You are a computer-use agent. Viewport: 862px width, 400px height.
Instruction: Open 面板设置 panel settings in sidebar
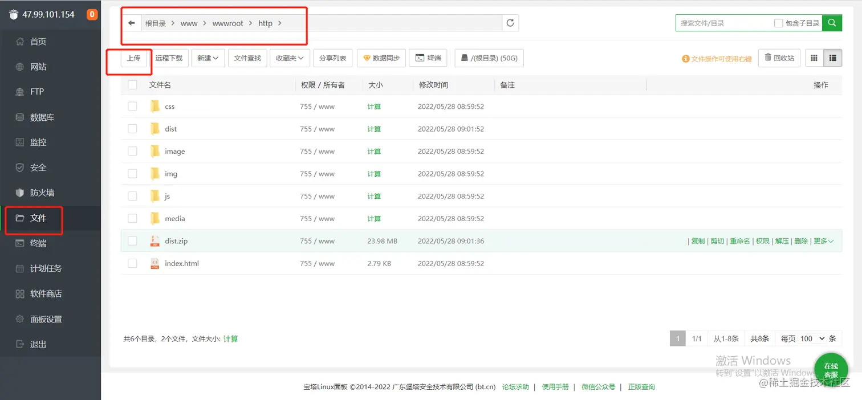click(x=46, y=319)
